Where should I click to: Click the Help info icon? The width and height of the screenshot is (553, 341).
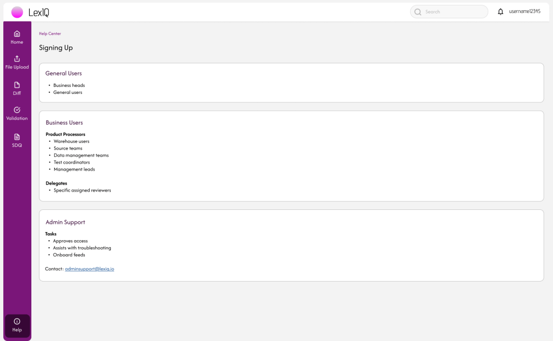click(17, 322)
